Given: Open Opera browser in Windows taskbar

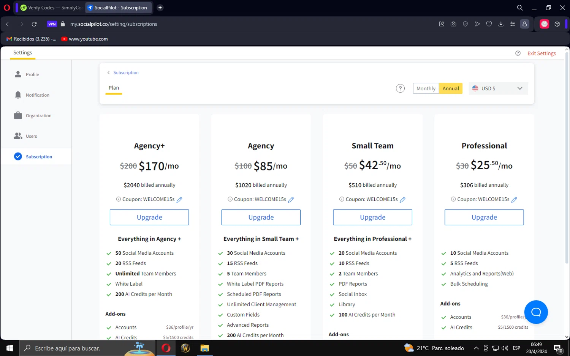Looking at the screenshot, I should pyautogui.click(x=166, y=348).
